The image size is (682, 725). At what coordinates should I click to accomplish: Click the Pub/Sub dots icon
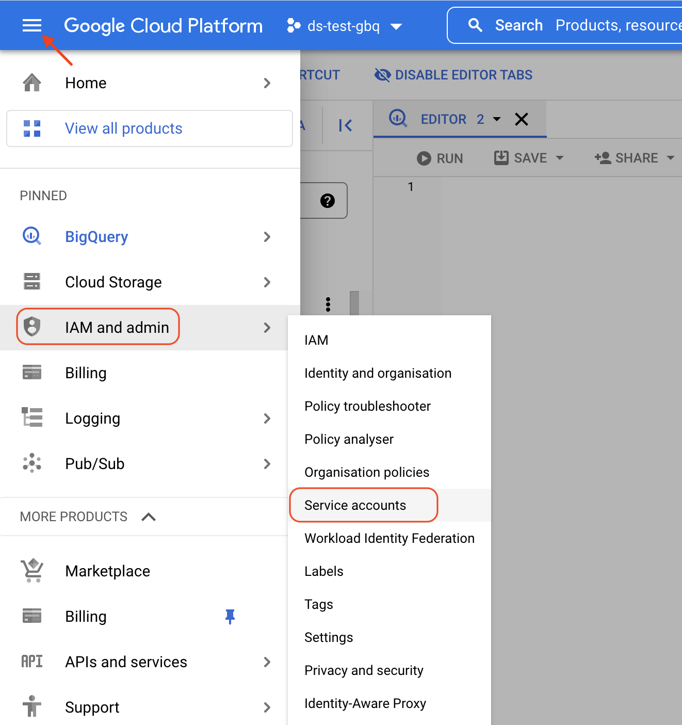pyautogui.click(x=32, y=463)
